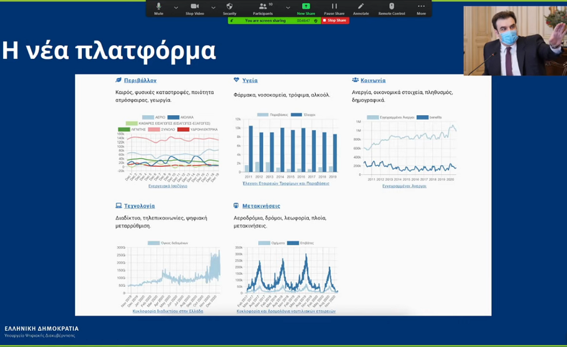Click the Stop Video camera icon
Screen dimensions: 567x347
coord(194,8)
